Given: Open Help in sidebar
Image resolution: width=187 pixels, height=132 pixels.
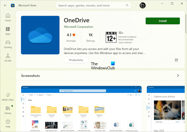Looking at the screenshot, I should [x=8, y=124].
